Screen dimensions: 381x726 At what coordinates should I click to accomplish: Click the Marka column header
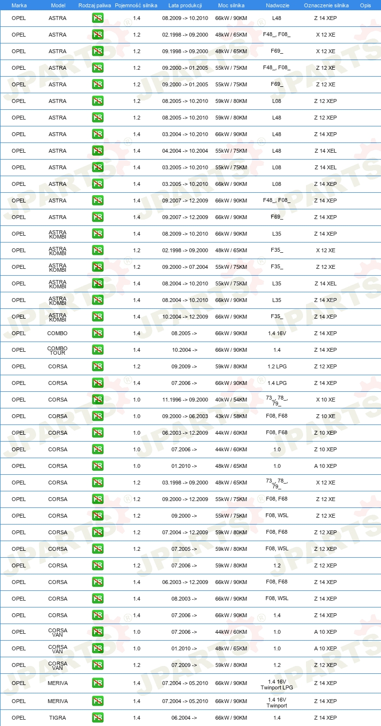(19, 5)
